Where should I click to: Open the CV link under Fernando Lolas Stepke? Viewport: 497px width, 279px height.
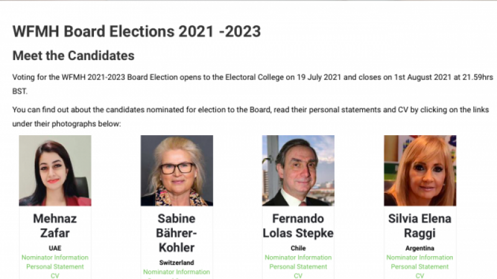298,275
